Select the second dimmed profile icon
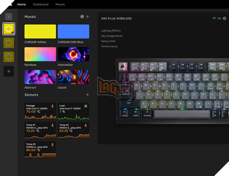This screenshot has width=229, height=176. (x=9, y=43)
